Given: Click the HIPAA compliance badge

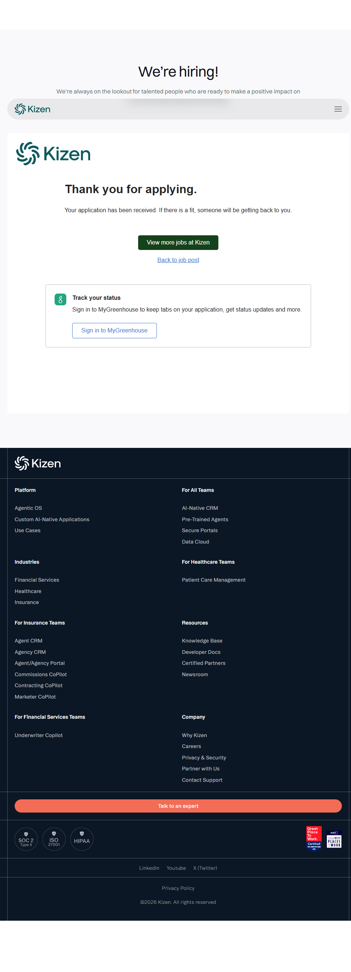Looking at the screenshot, I should [82, 839].
